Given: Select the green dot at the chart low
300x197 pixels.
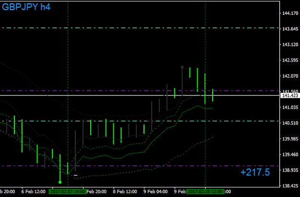Looking at the screenshot, I should click(60, 182).
